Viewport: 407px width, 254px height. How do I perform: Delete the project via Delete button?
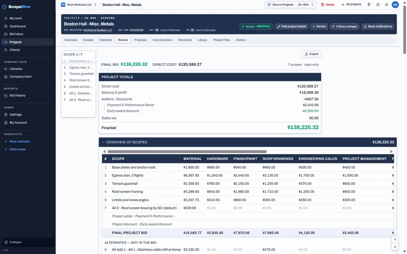point(328,4)
